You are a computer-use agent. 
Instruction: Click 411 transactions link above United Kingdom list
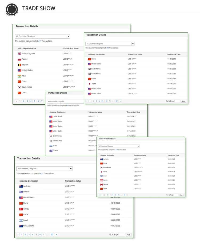coord(40,41)
